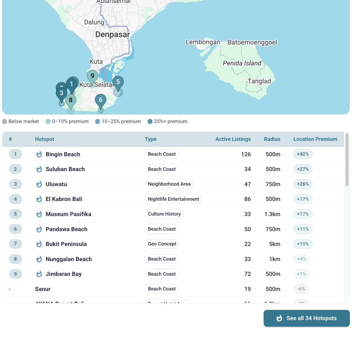Click flame icon beside El Kabron Bali

39,199
